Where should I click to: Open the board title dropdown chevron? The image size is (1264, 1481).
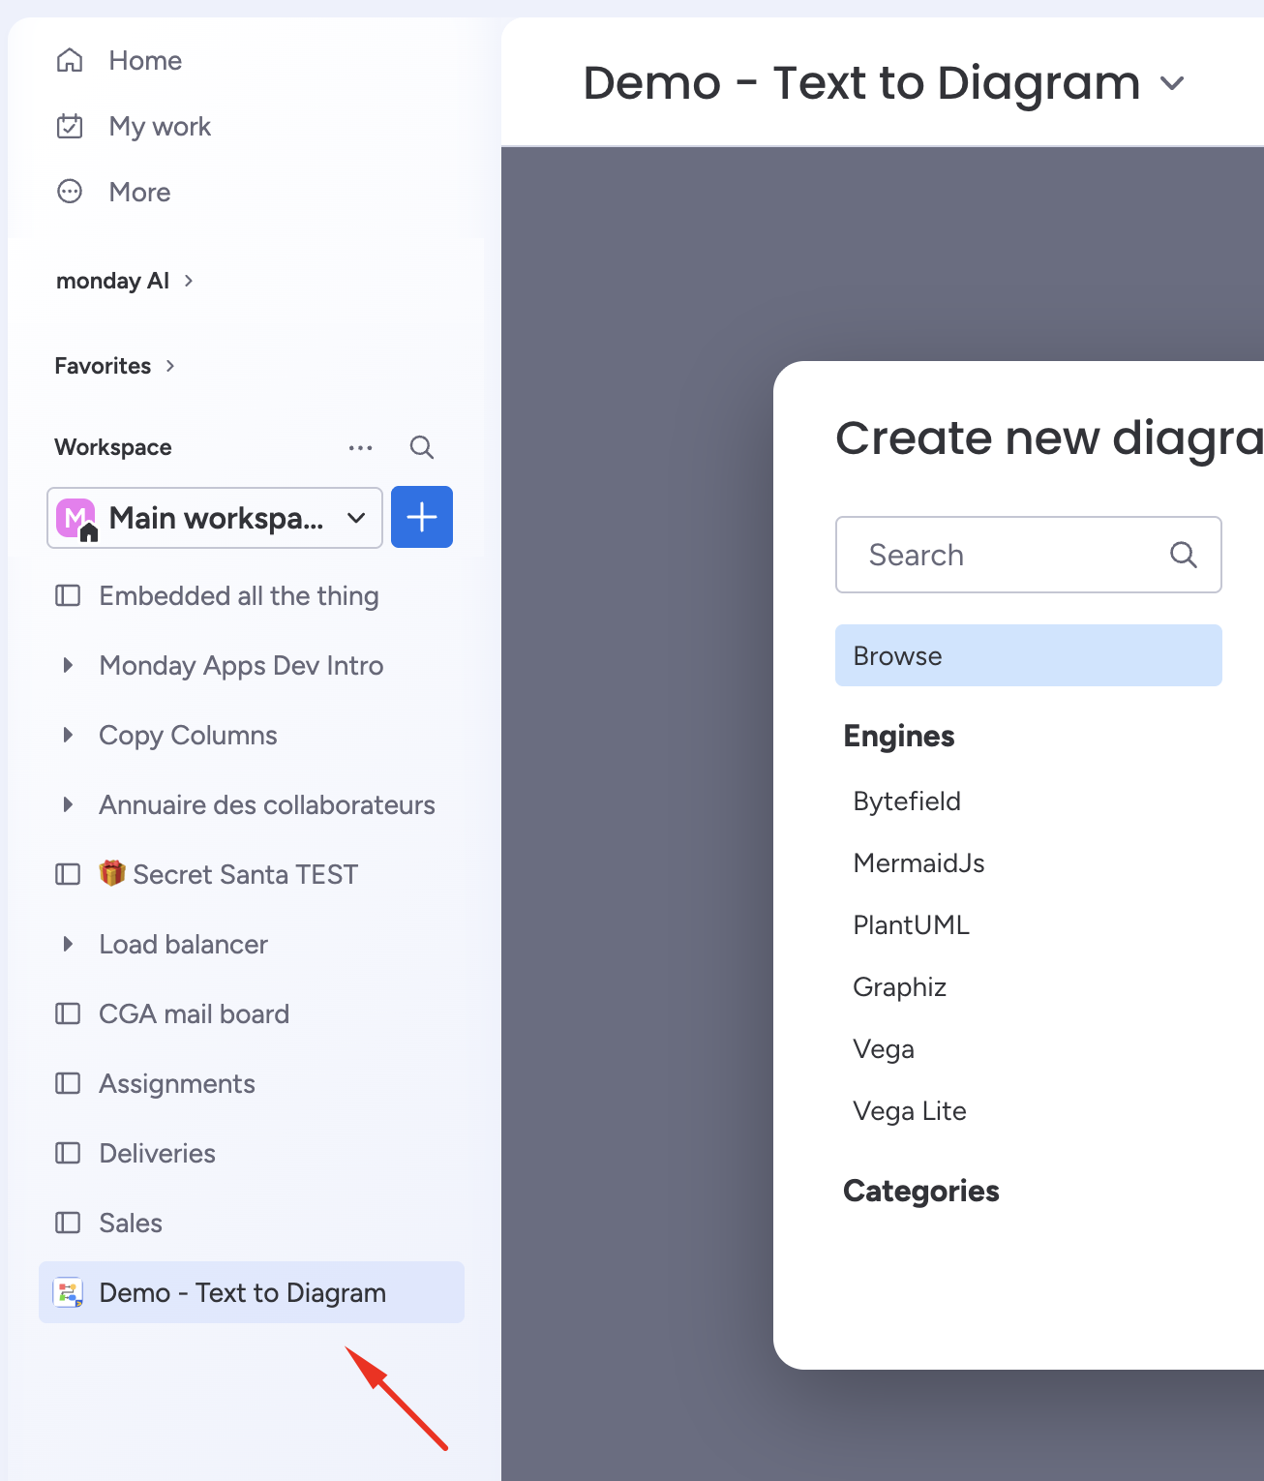(1172, 83)
